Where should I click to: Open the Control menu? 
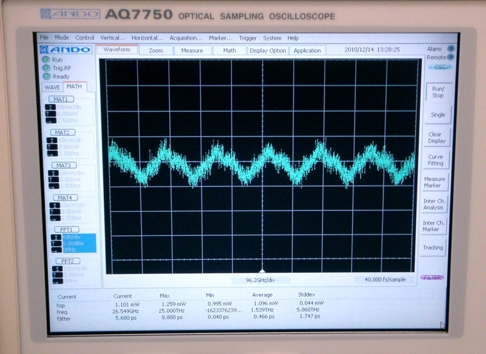(85, 38)
